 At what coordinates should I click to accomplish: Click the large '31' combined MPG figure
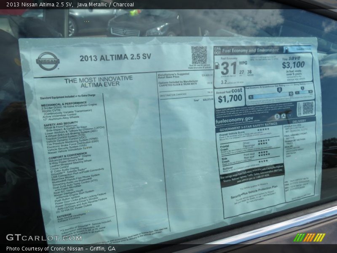pos(229,68)
